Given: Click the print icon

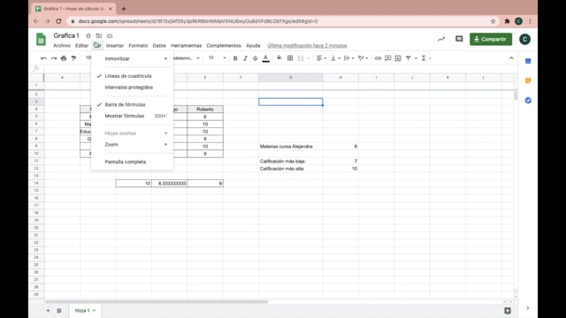Looking at the screenshot, I should (x=64, y=58).
